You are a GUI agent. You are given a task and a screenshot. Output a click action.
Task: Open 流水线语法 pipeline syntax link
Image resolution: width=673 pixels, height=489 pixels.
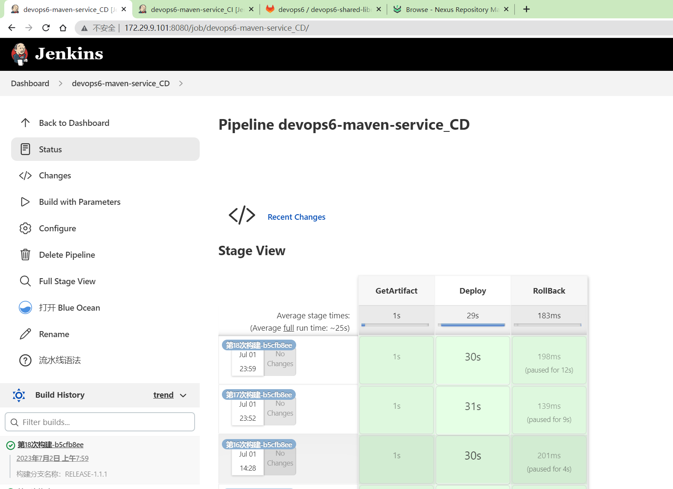(105, 361)
